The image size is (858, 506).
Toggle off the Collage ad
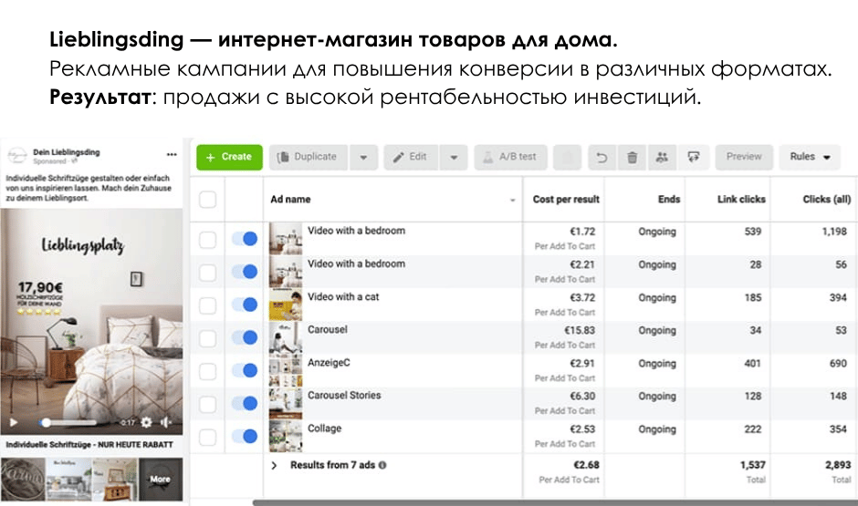244,436
